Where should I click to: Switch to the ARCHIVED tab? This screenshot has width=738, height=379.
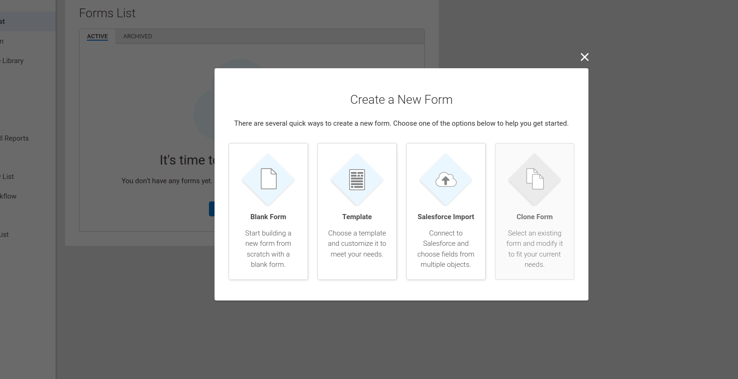tap(137, 36)
